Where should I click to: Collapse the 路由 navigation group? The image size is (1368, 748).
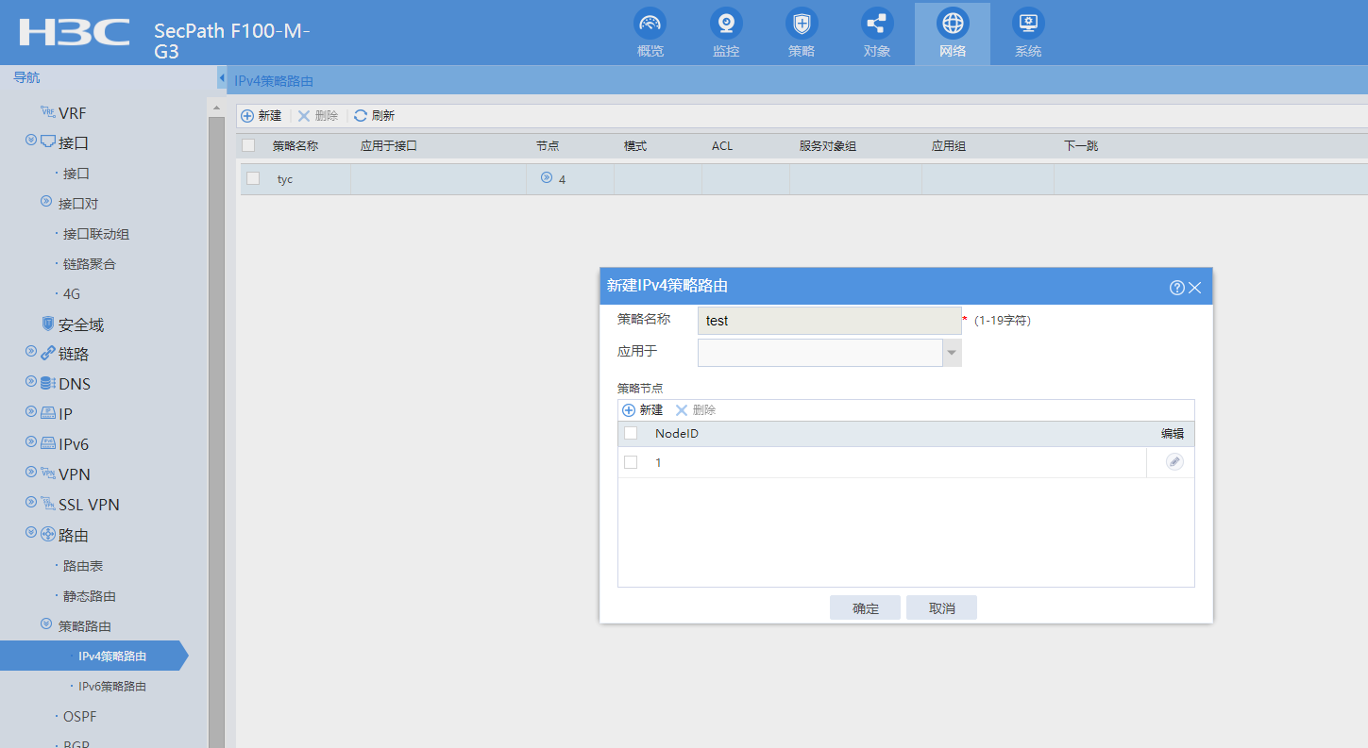(x=31, y=534)
